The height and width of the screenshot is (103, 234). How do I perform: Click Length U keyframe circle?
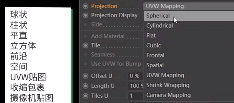tap(85, 86)
